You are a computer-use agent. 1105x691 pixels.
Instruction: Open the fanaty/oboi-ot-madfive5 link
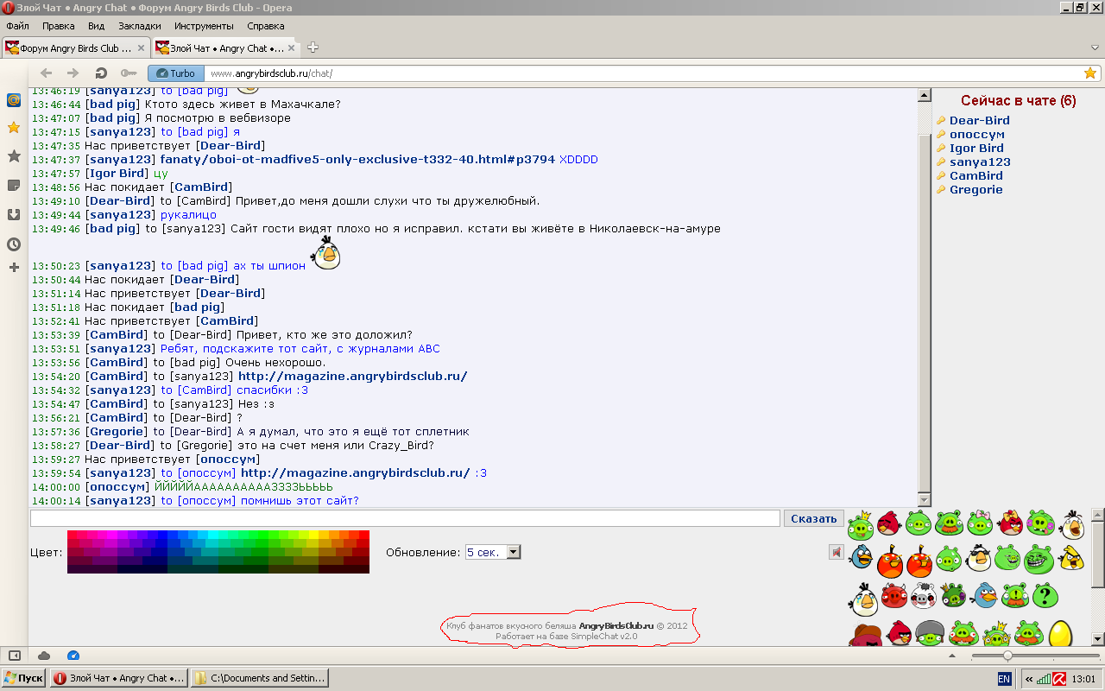point(357,159)
